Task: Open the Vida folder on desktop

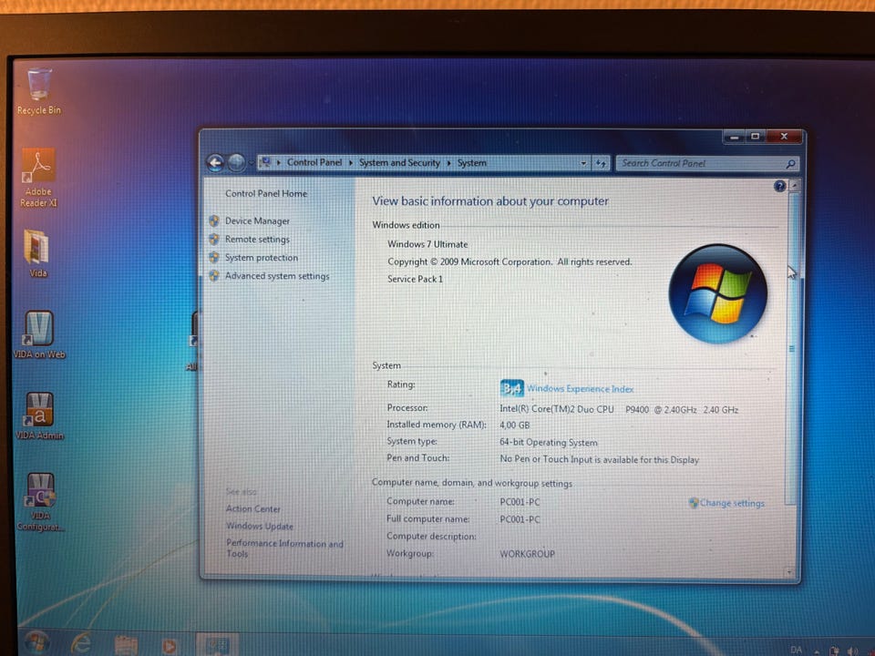Action: point(37,253)
